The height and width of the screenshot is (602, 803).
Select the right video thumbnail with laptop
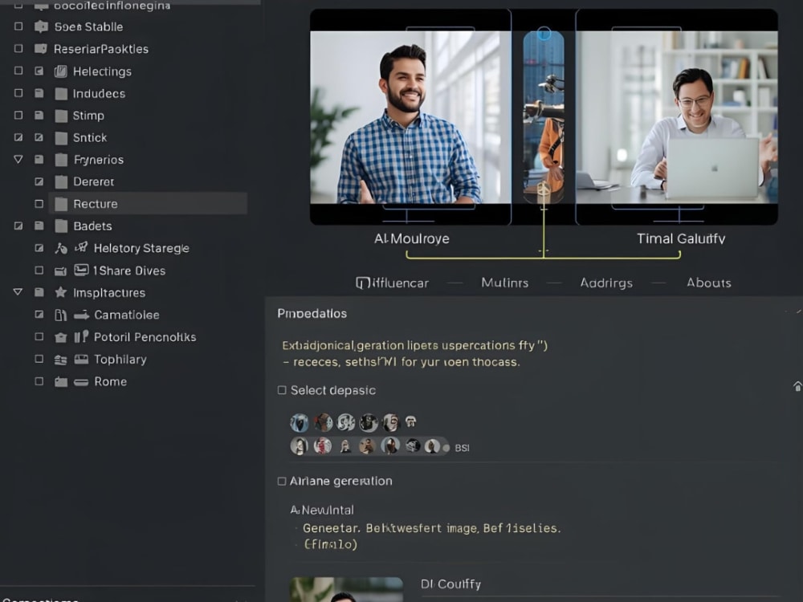pos(677,117)
